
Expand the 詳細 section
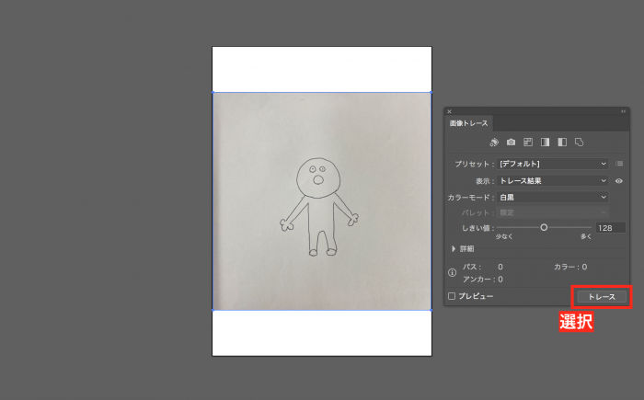[x=454, y=248]
